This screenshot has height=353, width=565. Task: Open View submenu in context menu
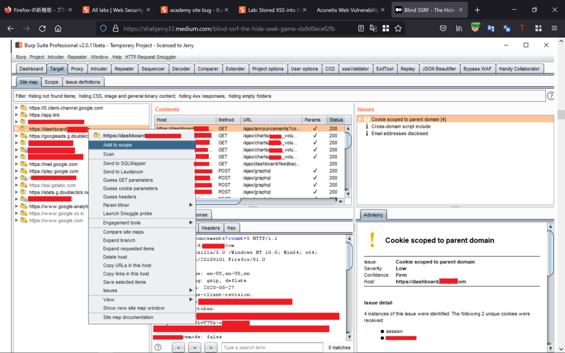point(142,299)
